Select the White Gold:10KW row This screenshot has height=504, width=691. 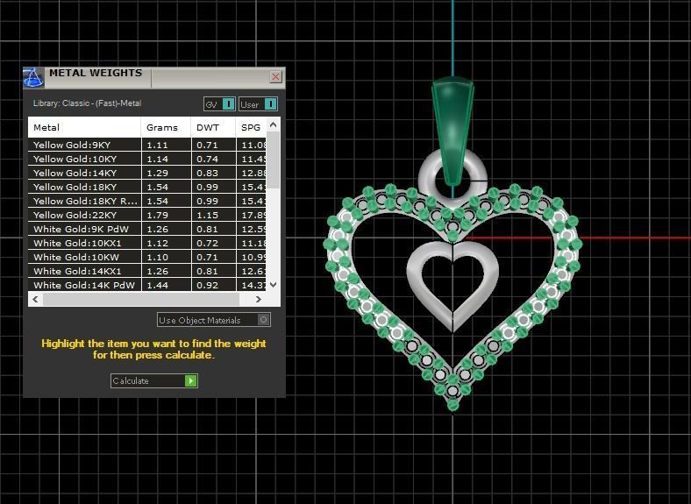pyautogui.click(x=147, y=258)
